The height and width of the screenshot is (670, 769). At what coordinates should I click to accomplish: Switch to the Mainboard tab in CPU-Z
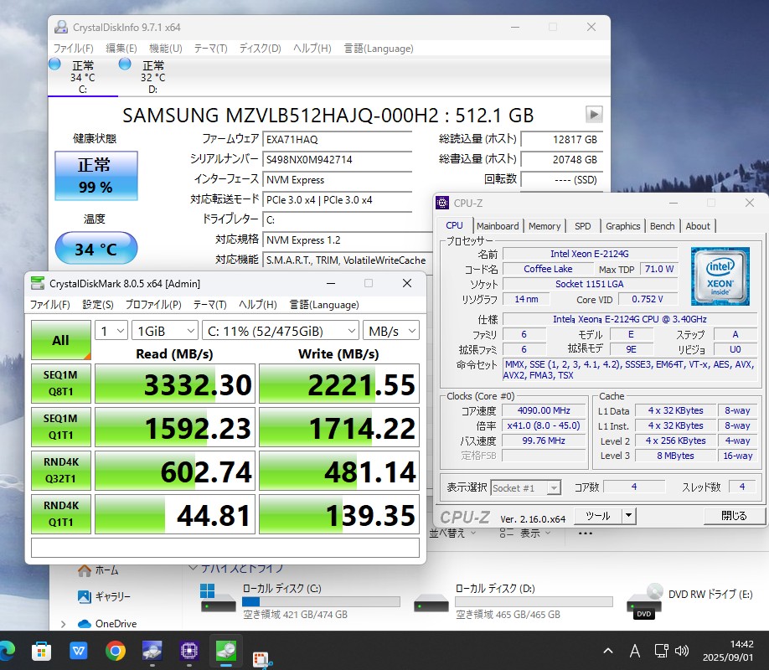[x=498, y=225]
